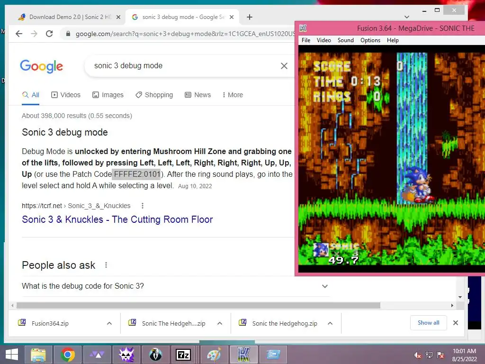Open the 7-Zip taskbar icon
485x364 pixels.
click(x=183, y=355)
